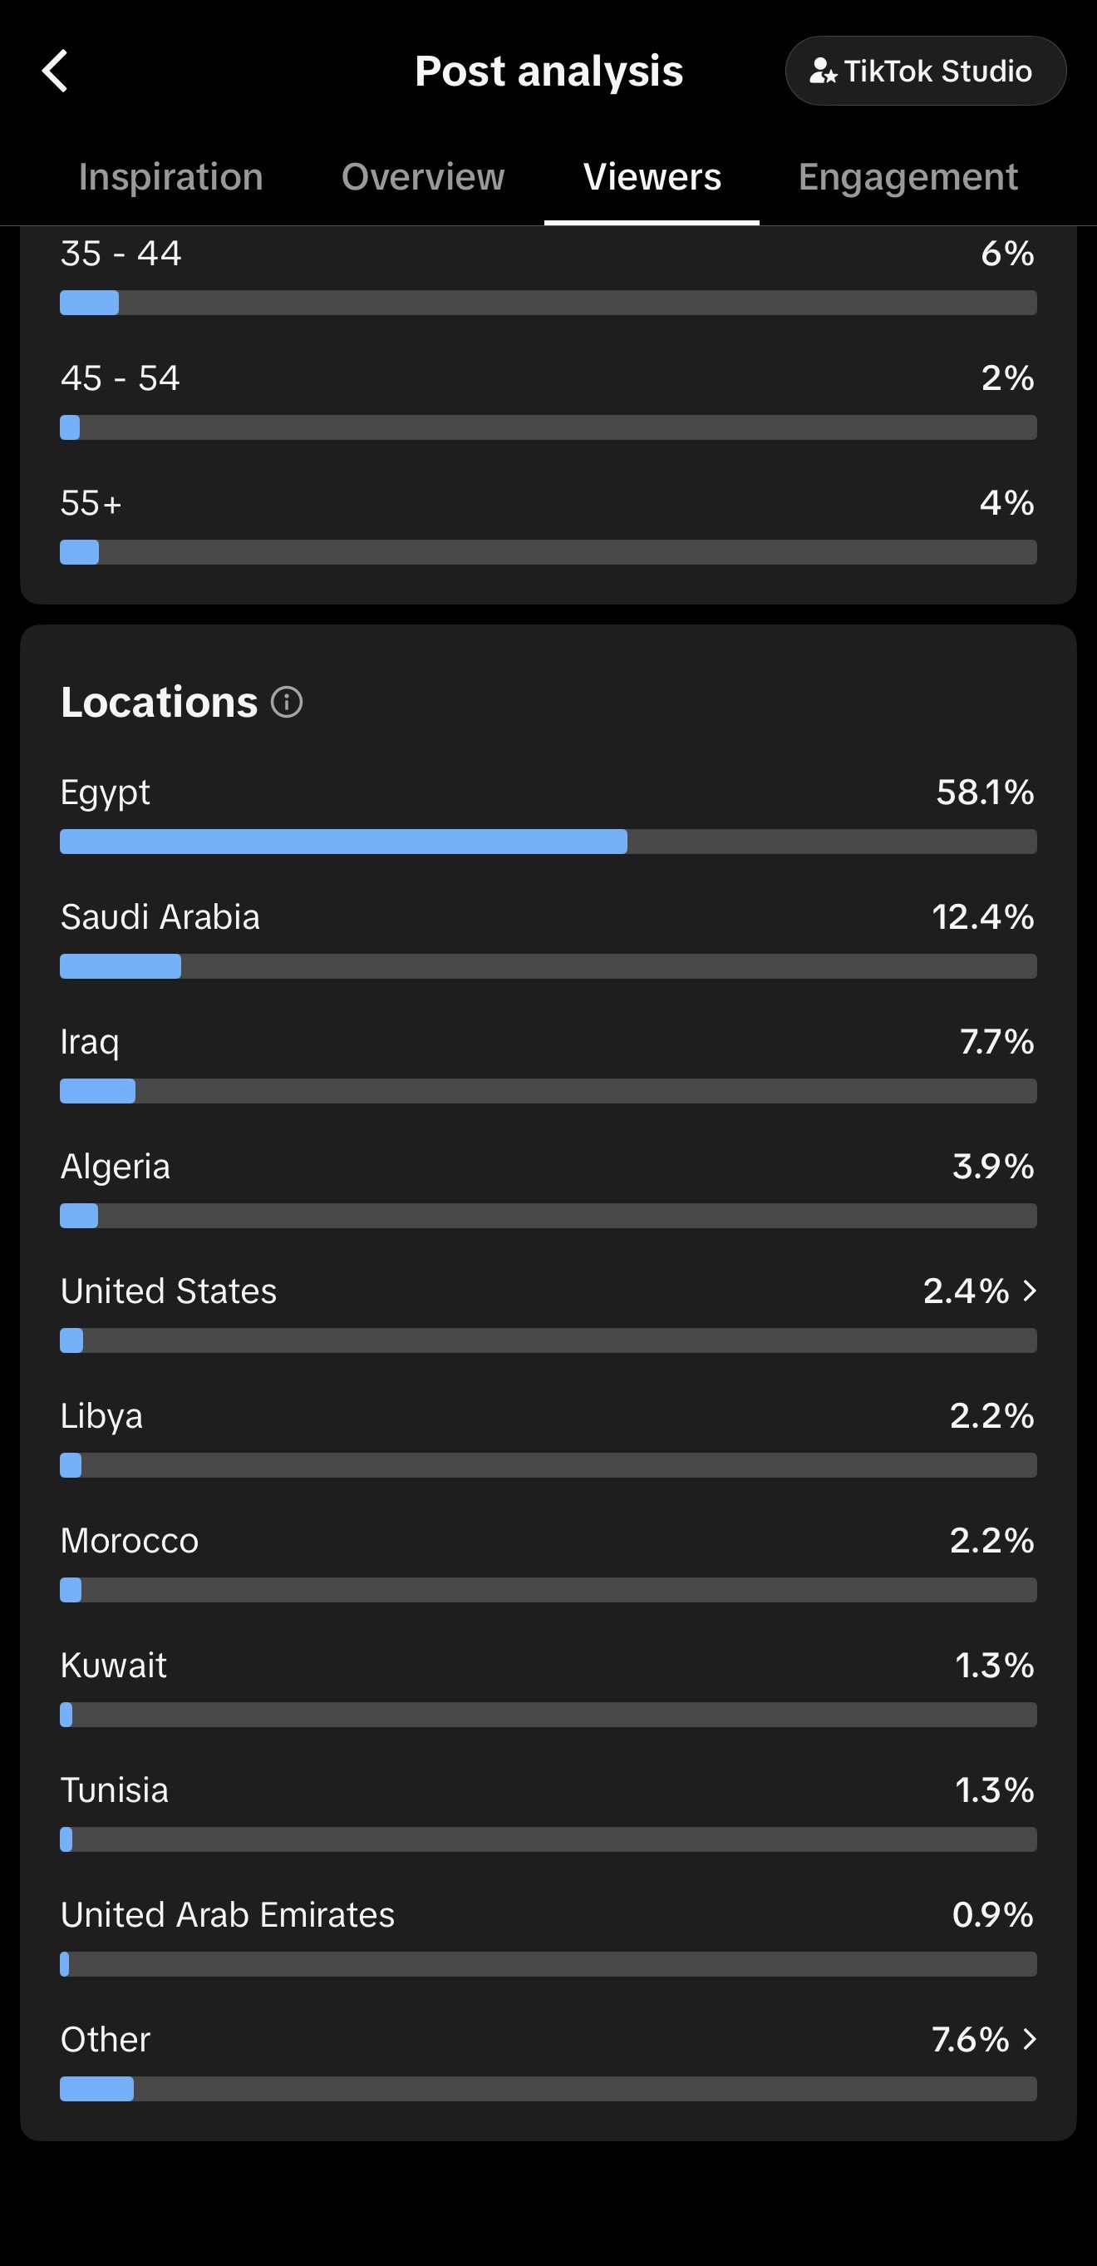Open the Locations info icon
Screen dimensions: 1097x2266
(287, 702)
